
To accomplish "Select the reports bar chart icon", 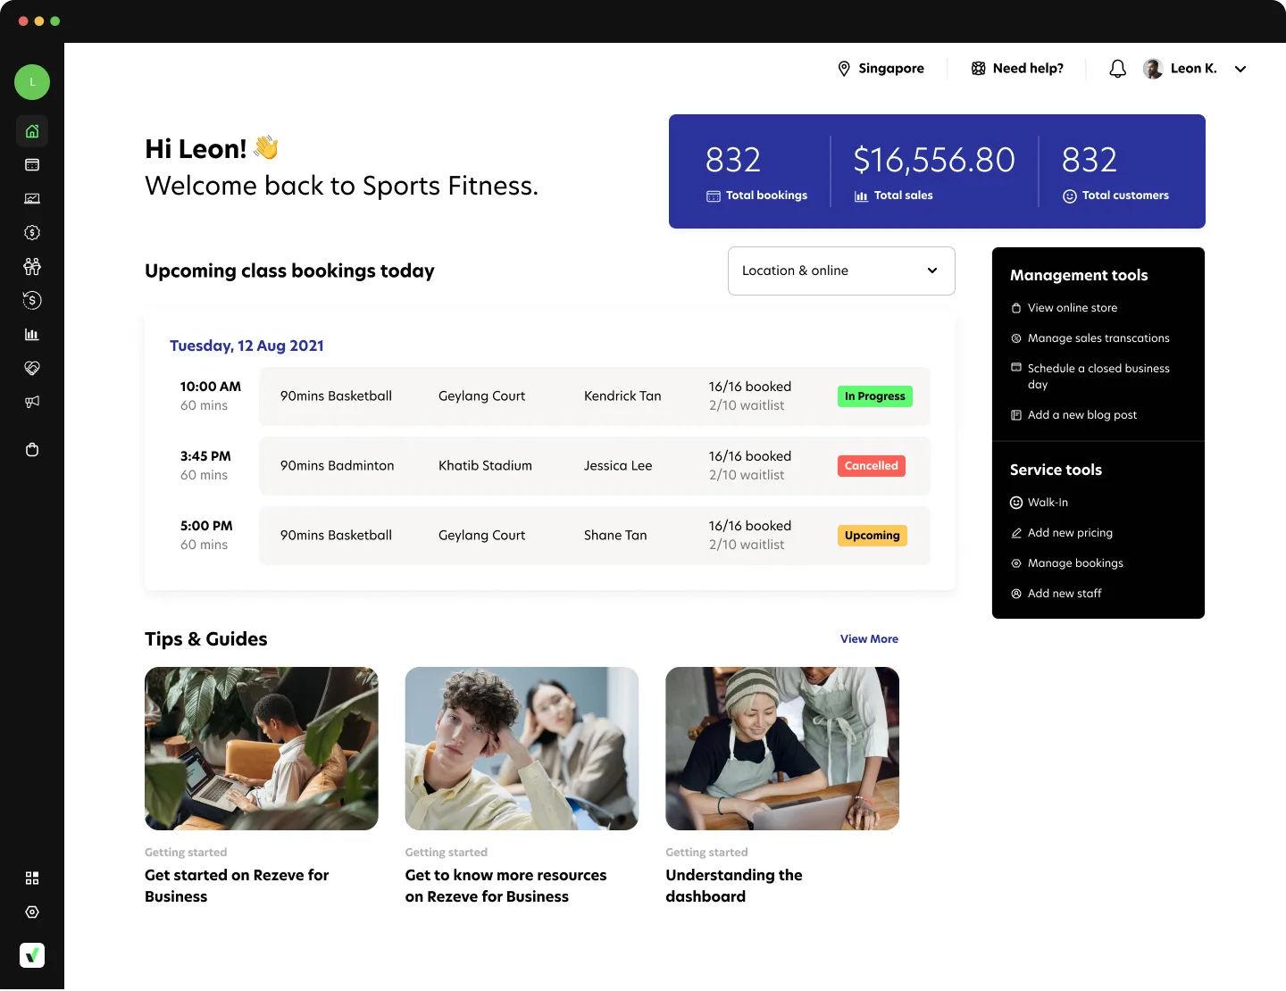I will (32, 334).
